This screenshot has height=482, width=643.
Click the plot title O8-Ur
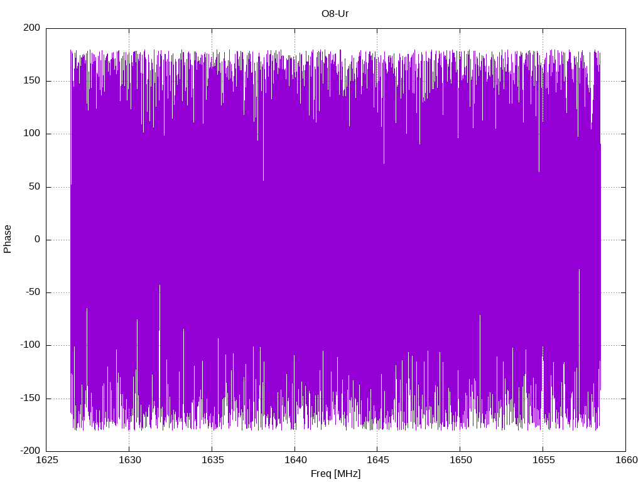tap(335, 14)
